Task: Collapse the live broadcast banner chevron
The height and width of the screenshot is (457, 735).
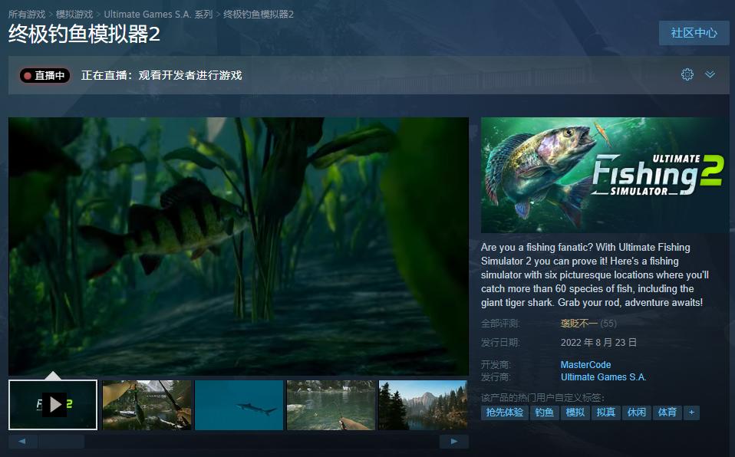Action: pos(710,74)
